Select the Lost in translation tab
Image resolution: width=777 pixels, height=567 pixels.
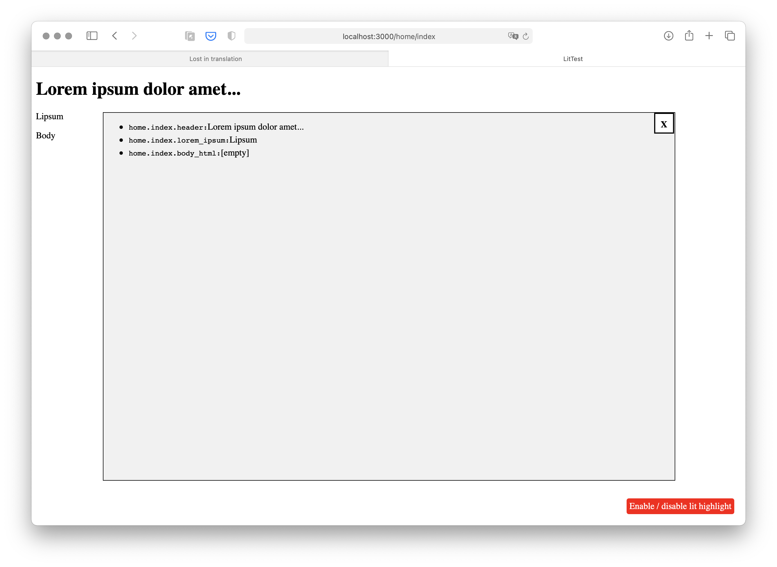pyautogui.click(x=216, y=58)
